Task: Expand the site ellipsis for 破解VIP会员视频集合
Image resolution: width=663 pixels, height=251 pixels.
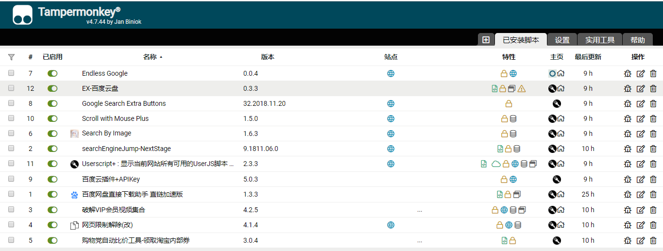Action: 420,210
